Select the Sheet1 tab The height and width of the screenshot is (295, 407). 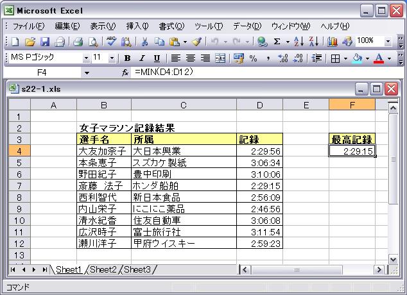click(69, 269)
